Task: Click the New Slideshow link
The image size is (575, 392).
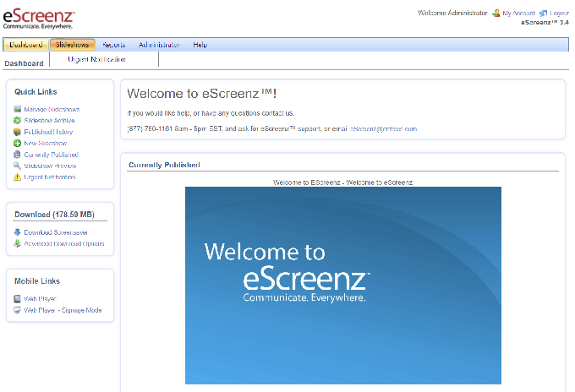Action: click(46, 144)
